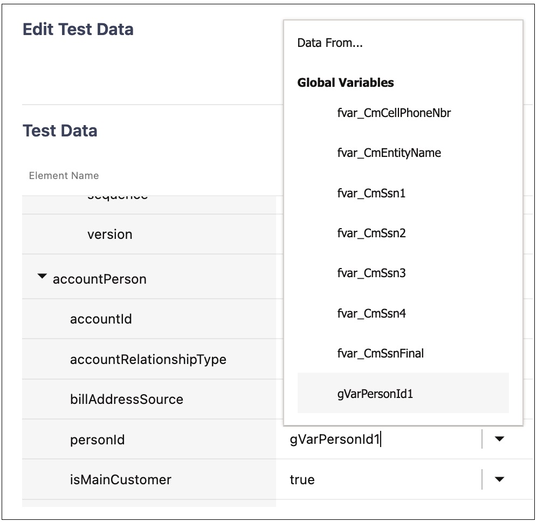Select the accountRelationshipType element row
The width and height of the screenshot is (537, 522).
[x=148, y=360]
